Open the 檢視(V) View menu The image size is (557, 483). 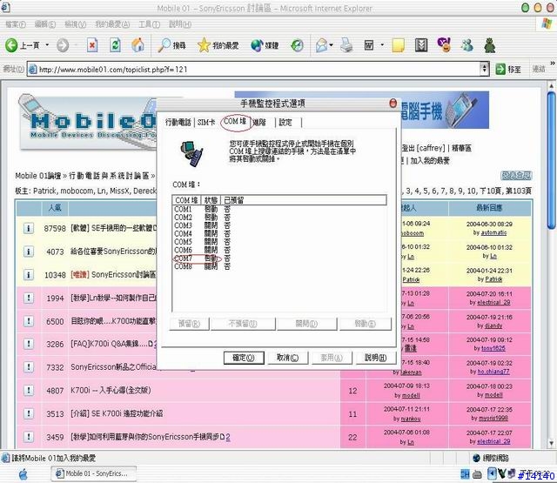[76, 24]
